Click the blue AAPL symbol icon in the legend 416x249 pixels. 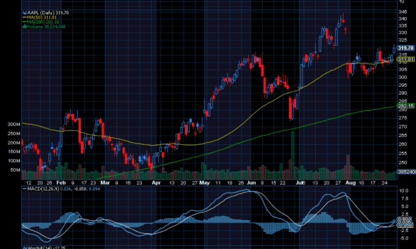pos(25,13)
